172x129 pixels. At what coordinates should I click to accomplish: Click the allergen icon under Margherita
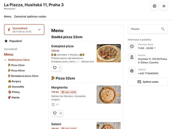[53, 104]
